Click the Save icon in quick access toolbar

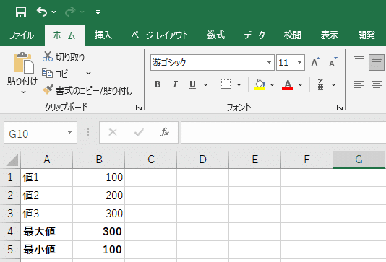pyautogui.click(x=21, y=12)
